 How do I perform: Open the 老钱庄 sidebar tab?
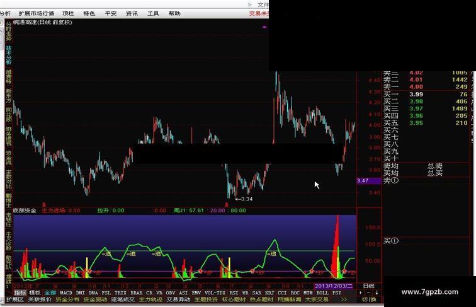(9, 219)
